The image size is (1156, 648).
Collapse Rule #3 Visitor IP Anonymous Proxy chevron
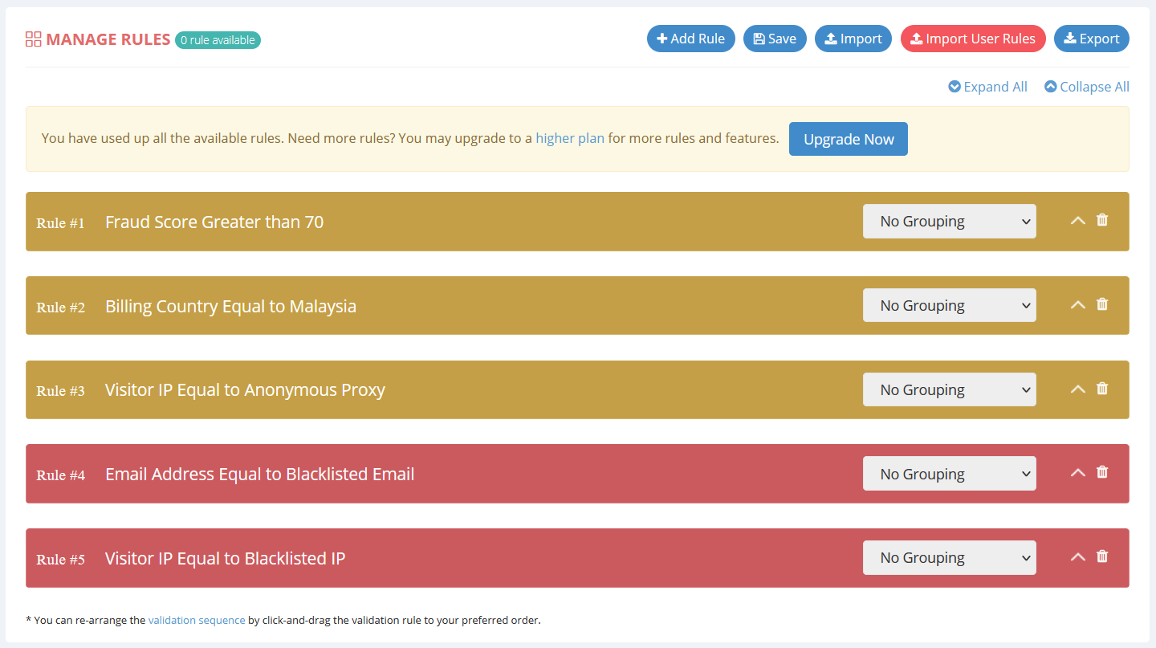[1078, 389]
